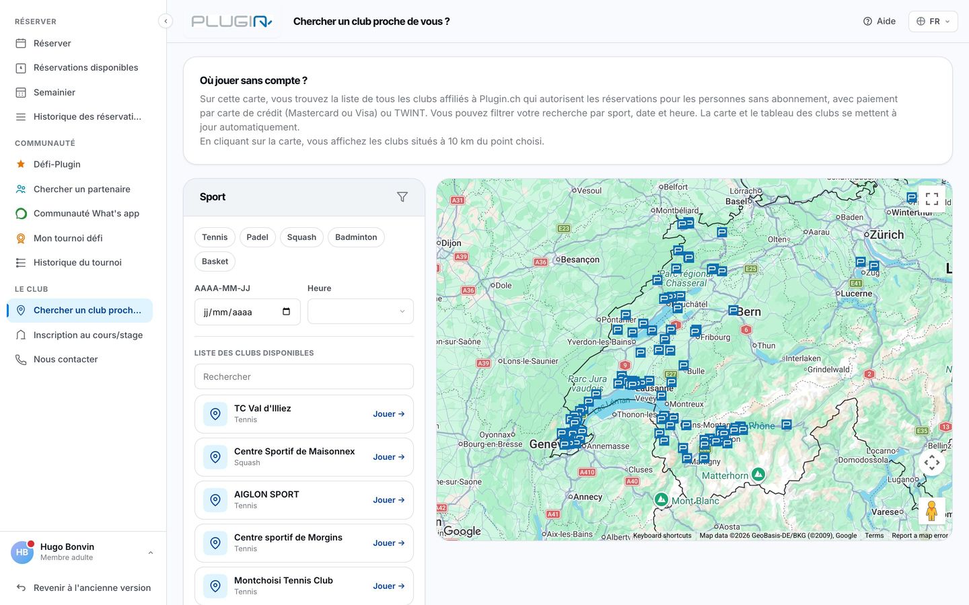Image resolution: width=969 pixels, height=605 pixels.
Task: Click the Inscription au cours/stage bell icon
Action: pos(21,335)
